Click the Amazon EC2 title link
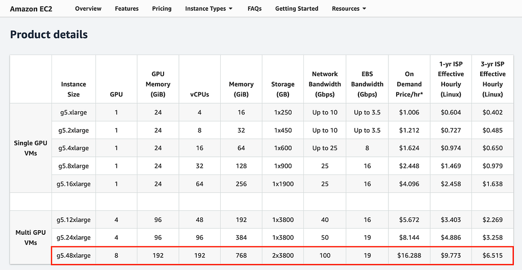 click(x=31, y=9)
